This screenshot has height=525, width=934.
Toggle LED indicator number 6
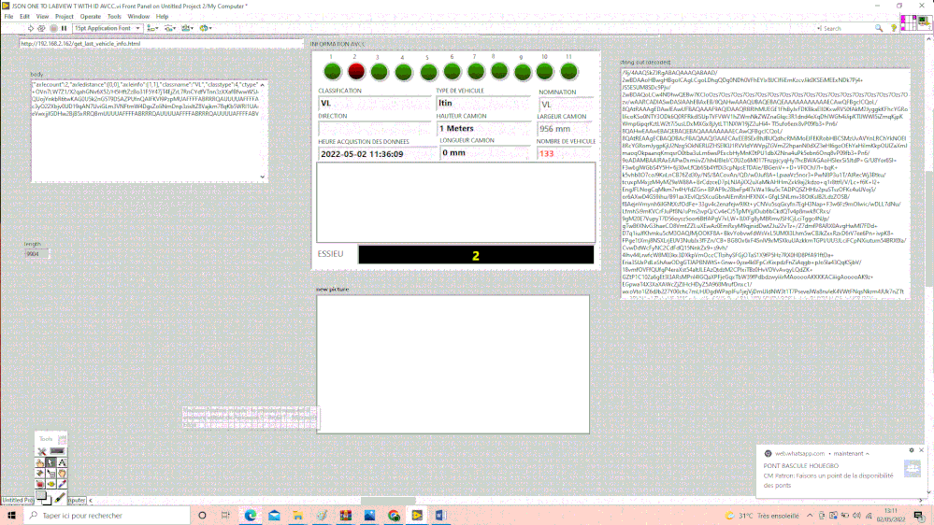point(453,71)
